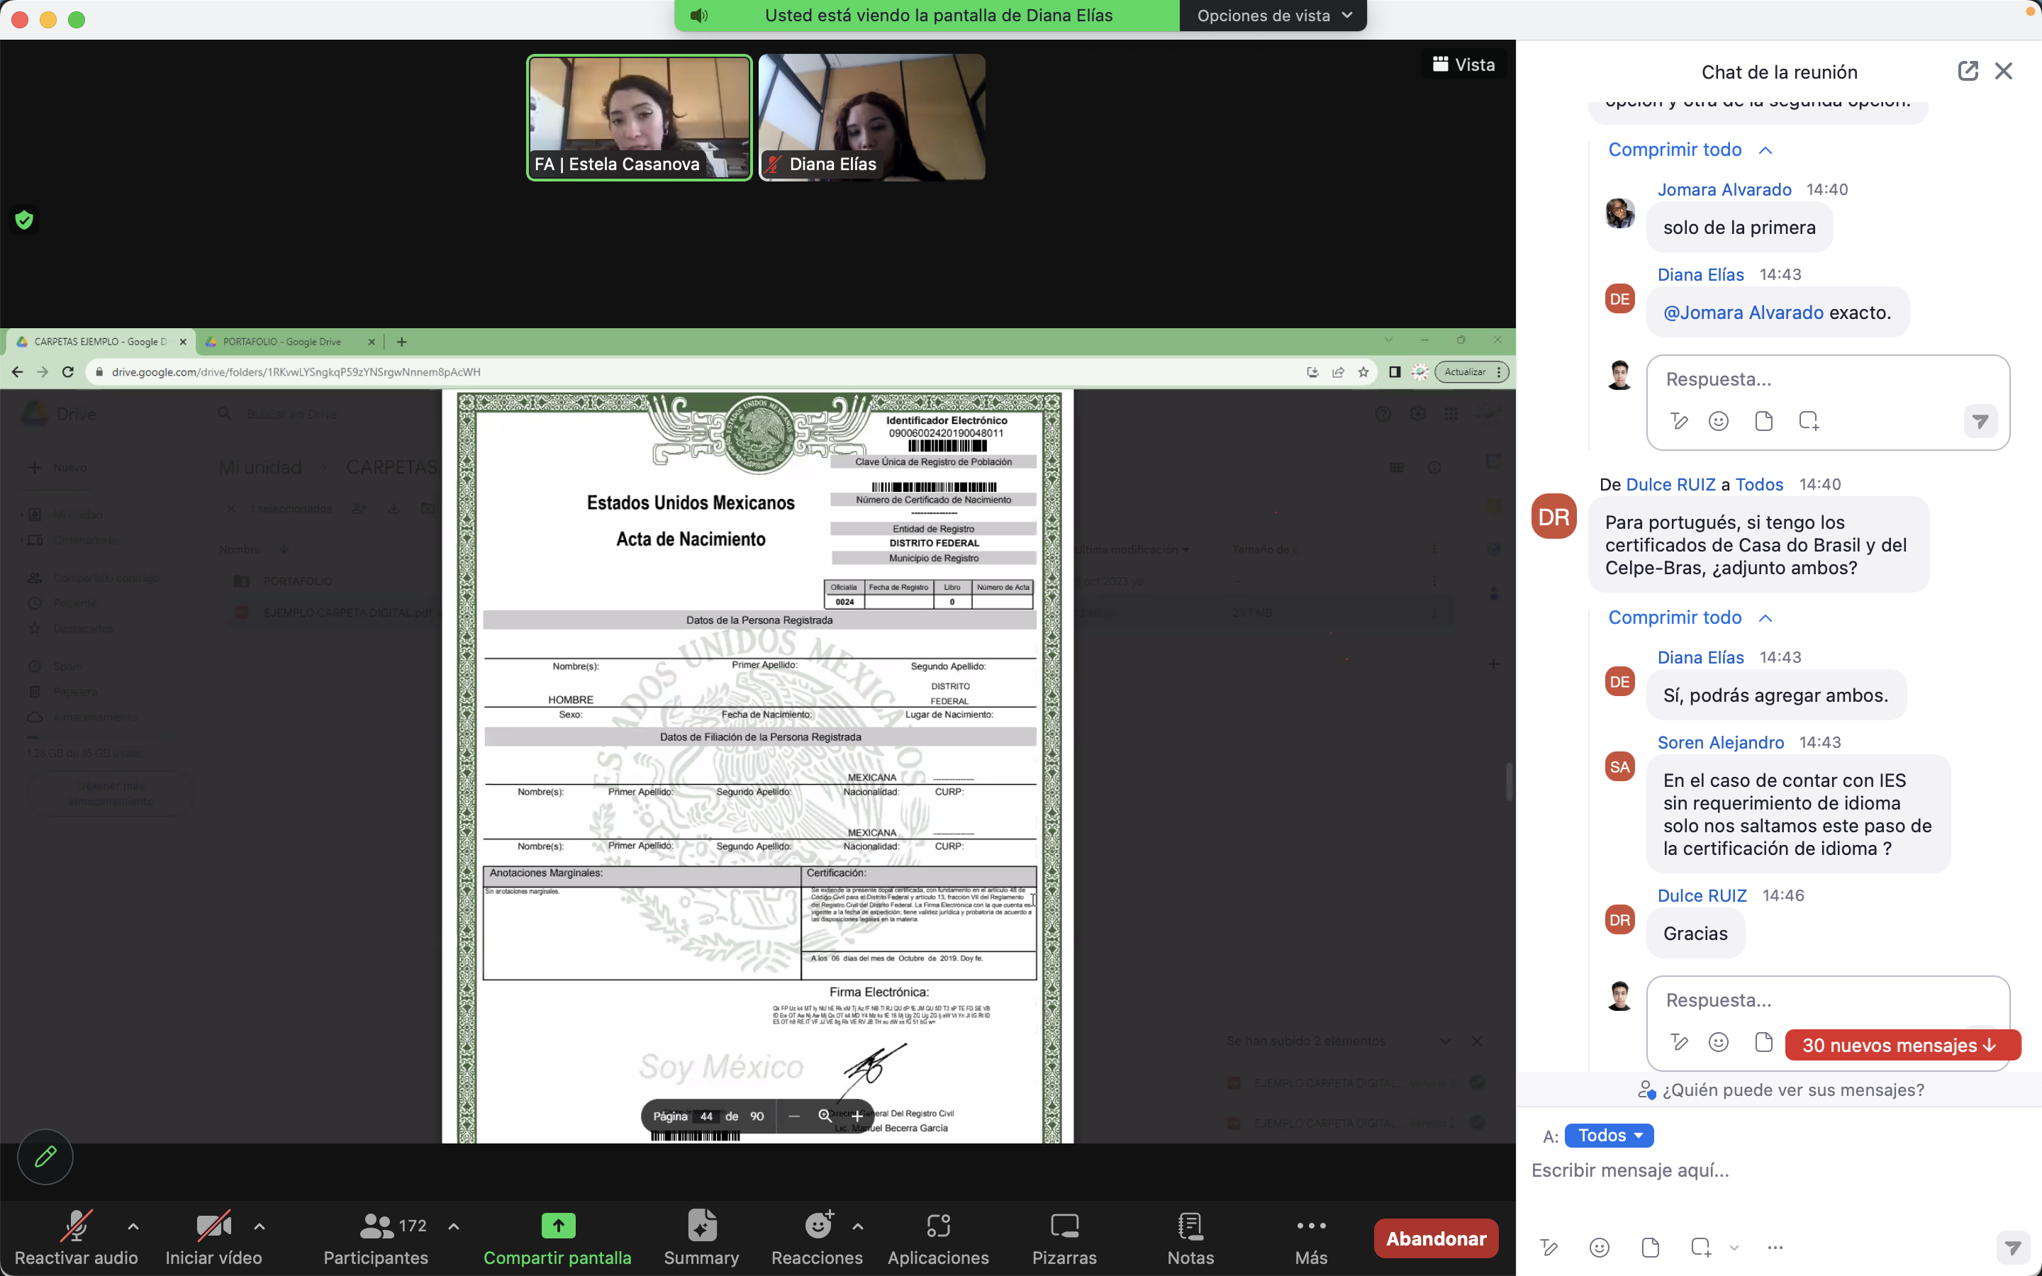
Task: Collapse Dulce RUIZ thread with Comprimir todo
Action: [x=1674, y=617]
